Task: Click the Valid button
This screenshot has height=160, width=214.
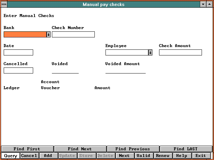Action: click(144, 156)
